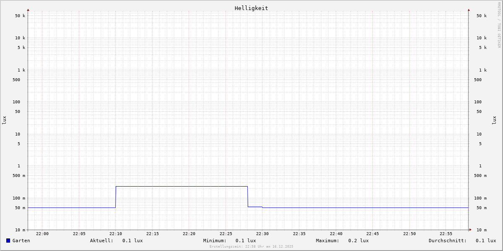Viewport: 503px width, 251px height.
Task: Select the chart title Helligkeit
Action: pyautogui.click(x=251, y=8)
